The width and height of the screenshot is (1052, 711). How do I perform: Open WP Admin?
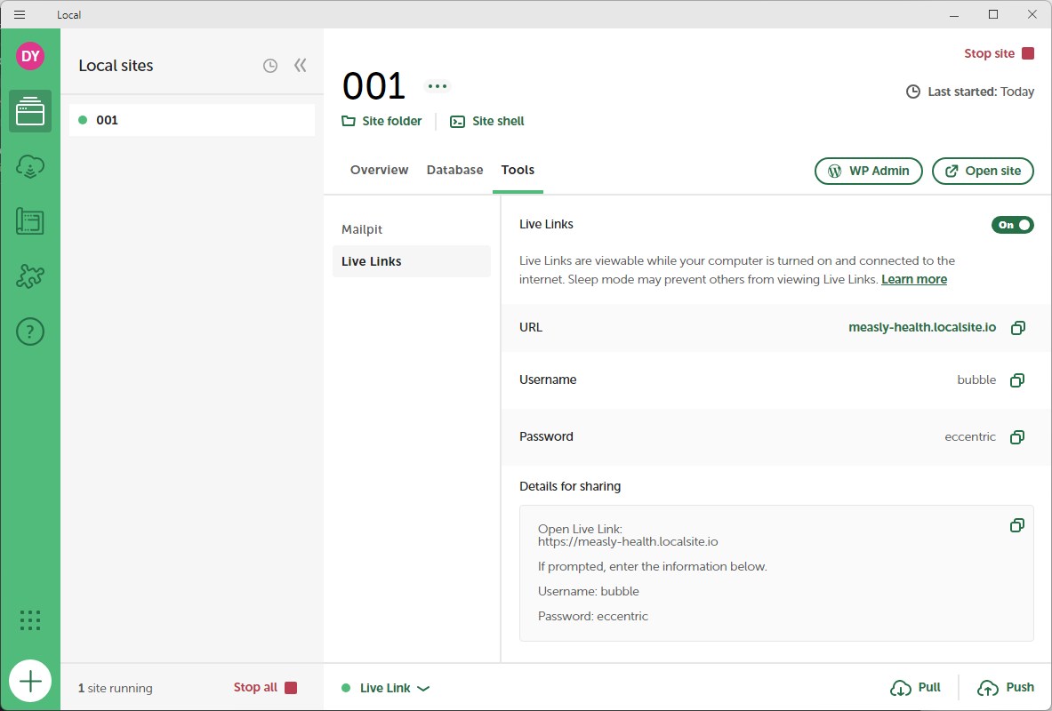point(868,171)
